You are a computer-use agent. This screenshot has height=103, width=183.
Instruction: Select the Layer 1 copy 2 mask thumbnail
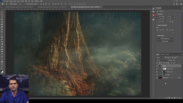click(x=165, y=69)
